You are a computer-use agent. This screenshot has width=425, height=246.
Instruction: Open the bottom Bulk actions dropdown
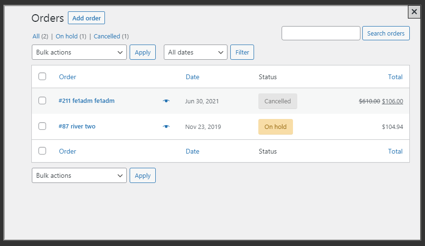79,175
